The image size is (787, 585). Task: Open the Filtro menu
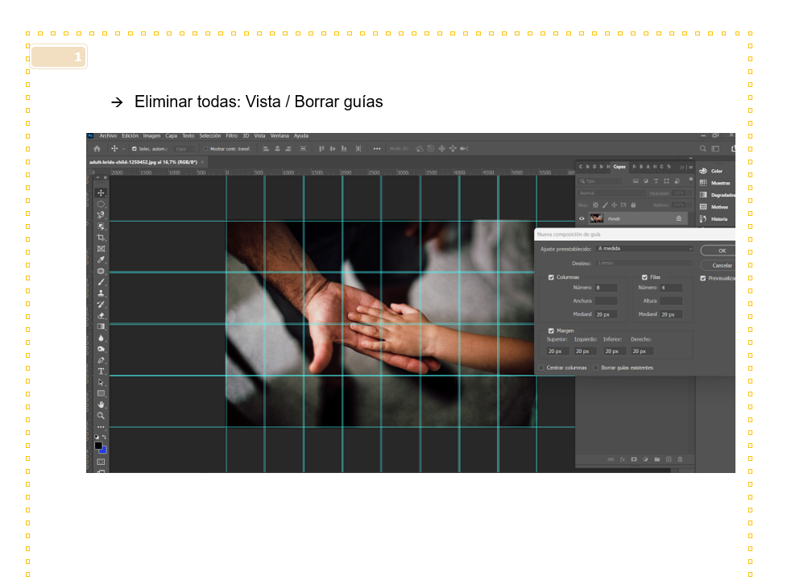[231, 135]
